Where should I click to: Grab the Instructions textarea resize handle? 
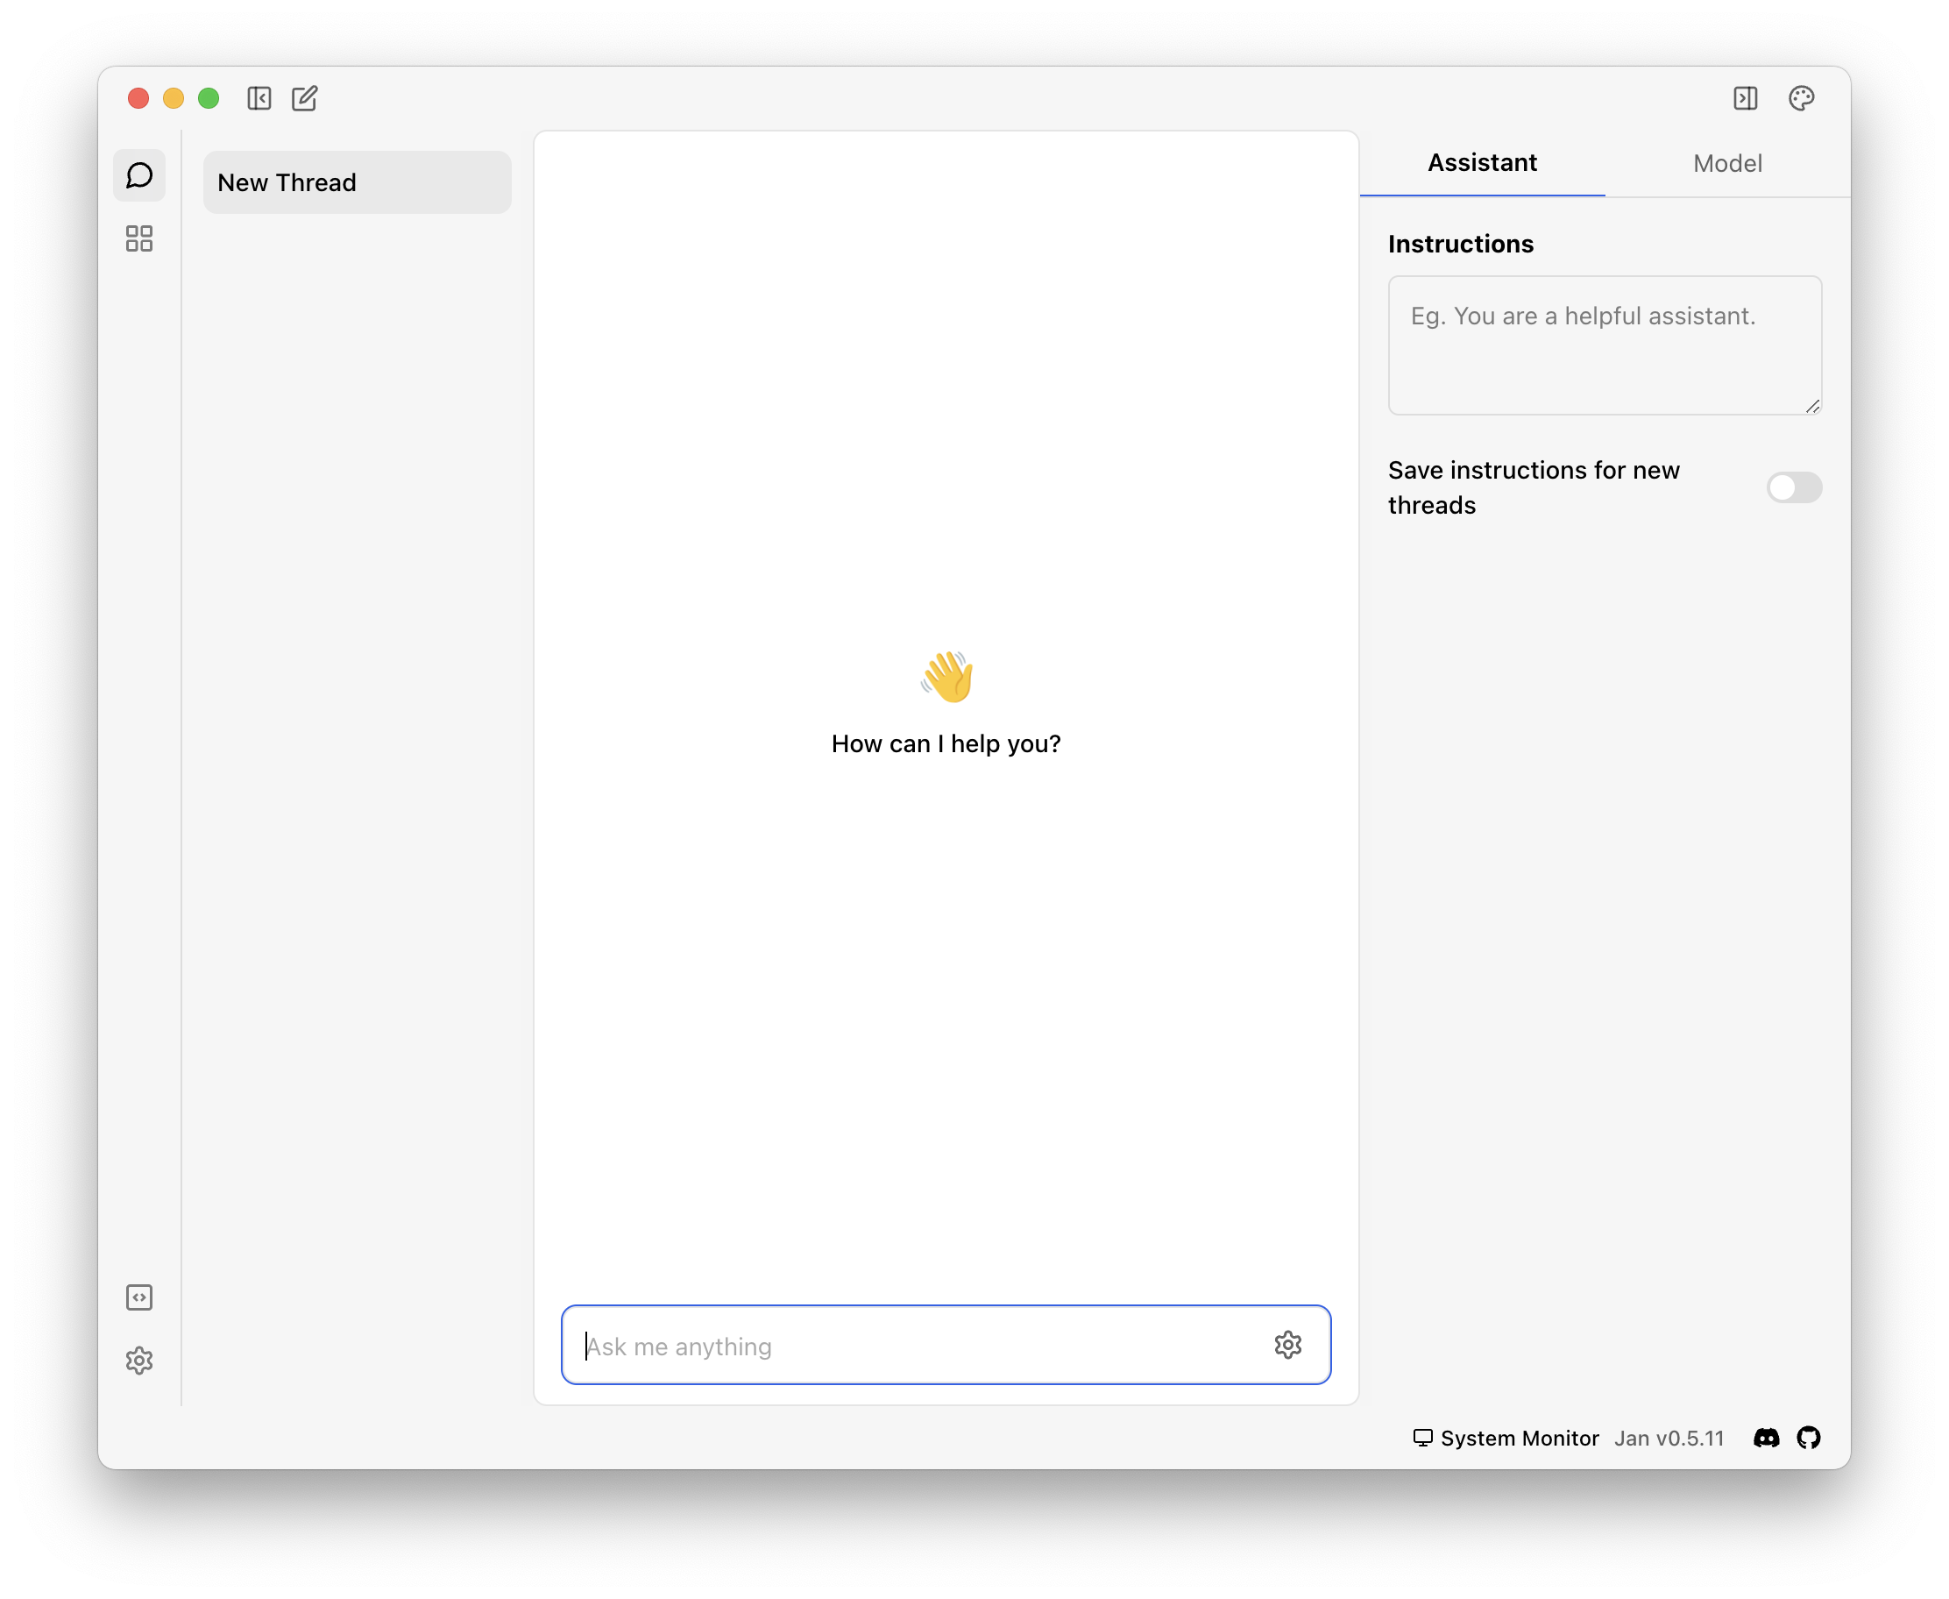pos(1811,406)
